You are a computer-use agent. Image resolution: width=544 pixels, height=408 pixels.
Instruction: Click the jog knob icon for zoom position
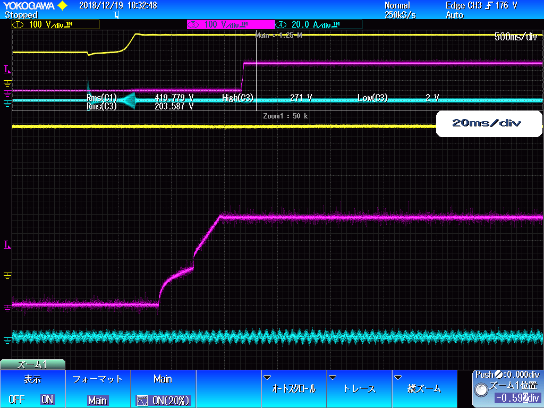(481, 389)
